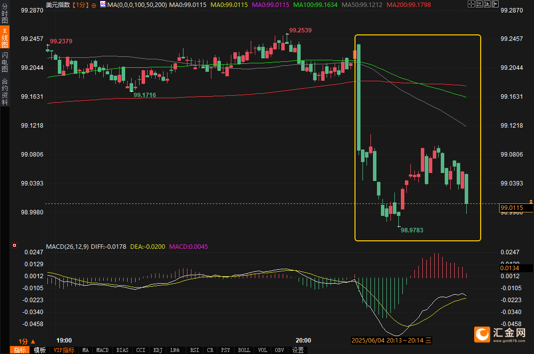This screenshot has height=354, width=534.
Task: Open the 1分 period selector arrow
Action: click(x=33, y=341)
